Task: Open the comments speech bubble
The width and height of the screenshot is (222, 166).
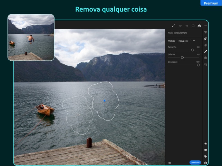Action: [206, 150]
